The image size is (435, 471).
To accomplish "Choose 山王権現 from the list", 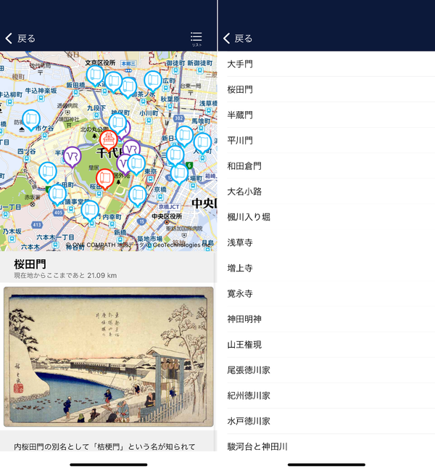I will click(326, 345).
